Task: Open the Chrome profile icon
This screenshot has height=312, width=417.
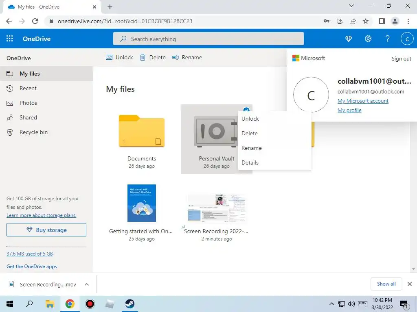Action: click(x=395, y=21)
